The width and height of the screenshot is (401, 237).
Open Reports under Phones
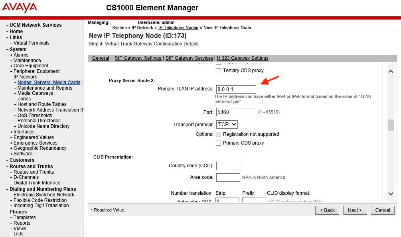22,223
